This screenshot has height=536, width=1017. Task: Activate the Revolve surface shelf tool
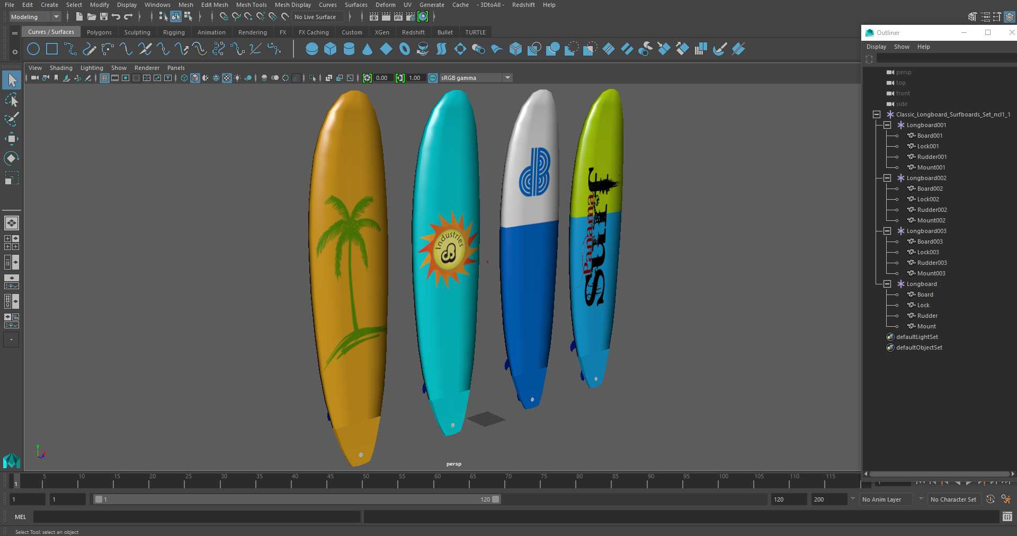(x=423, y=49)
